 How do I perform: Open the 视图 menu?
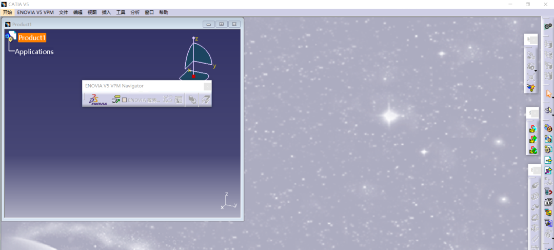click(92, 12)
